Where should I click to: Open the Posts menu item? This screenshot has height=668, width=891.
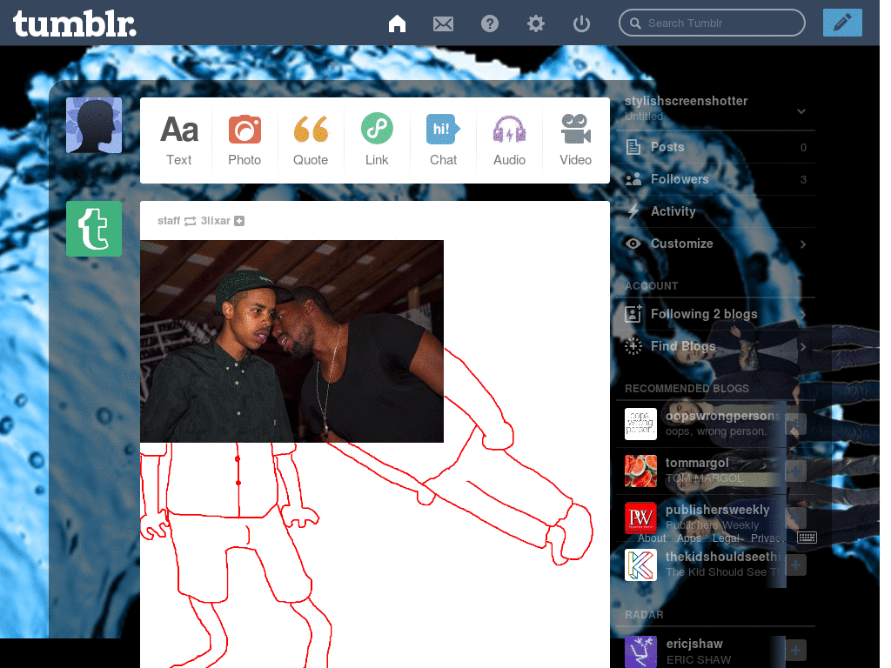[x=716, y=147]
